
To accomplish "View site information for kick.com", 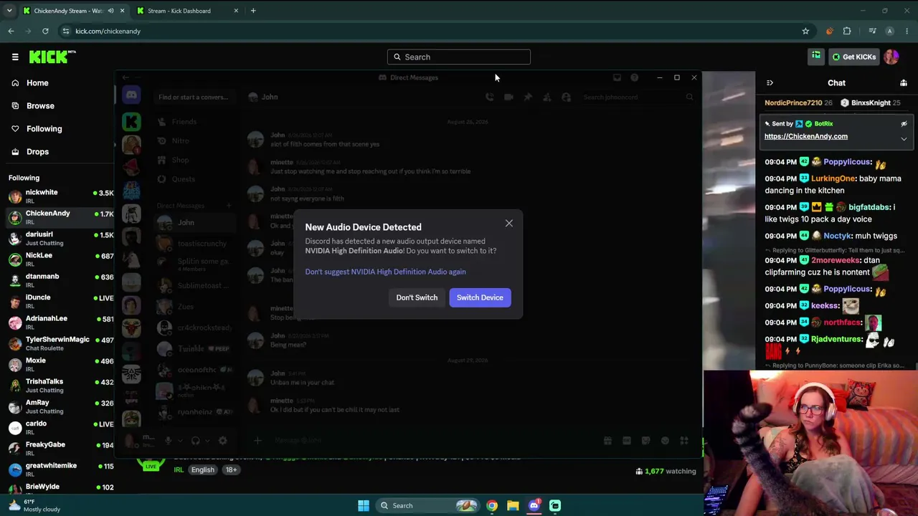I will [x=66, y=32].
